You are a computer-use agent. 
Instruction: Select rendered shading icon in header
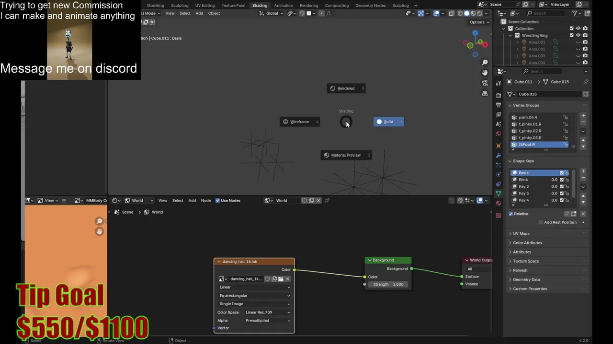pos(479,13)
